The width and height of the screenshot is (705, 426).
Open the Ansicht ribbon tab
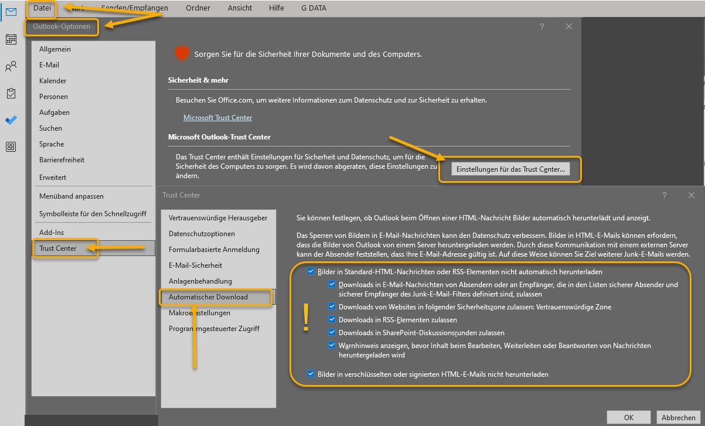coord(240,8)
